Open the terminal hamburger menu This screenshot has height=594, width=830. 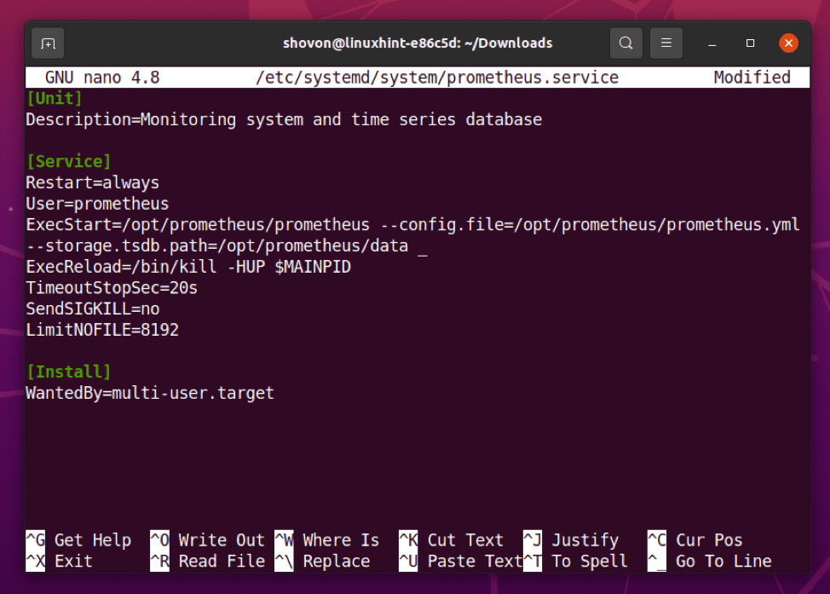pyautogui.click(x=666, y=43)
